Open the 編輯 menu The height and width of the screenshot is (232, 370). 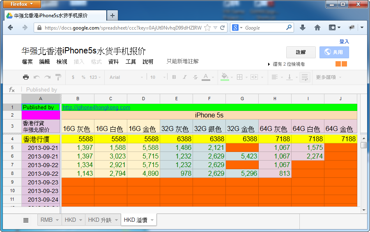(44, 62)
